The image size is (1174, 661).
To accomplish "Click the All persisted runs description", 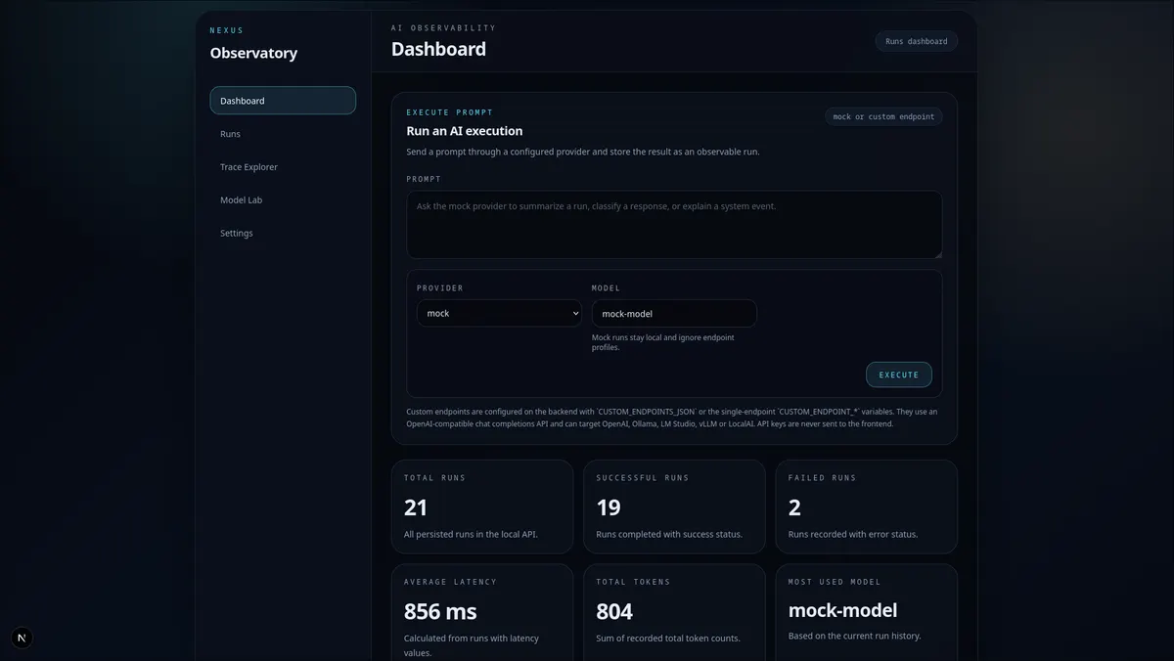I will click(471, 535).
